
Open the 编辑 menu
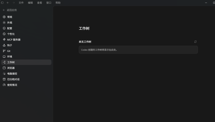(30, 3)
